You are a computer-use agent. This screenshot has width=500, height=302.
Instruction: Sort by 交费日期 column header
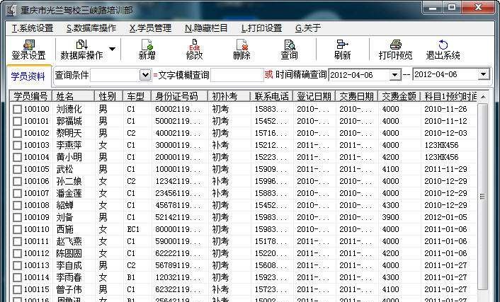(356, 96)
